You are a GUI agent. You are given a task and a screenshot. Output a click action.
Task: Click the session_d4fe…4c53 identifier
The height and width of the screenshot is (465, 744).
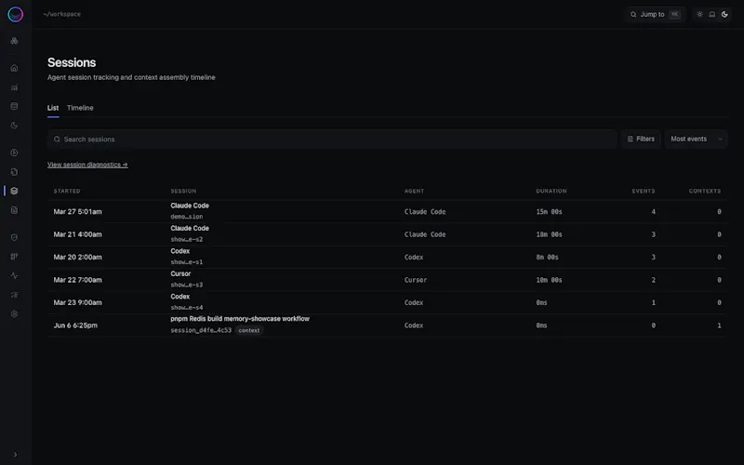(201, 330)
